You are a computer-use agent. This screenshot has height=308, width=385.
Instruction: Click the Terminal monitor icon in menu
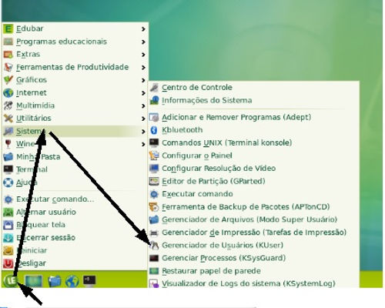tap(8, 169)
